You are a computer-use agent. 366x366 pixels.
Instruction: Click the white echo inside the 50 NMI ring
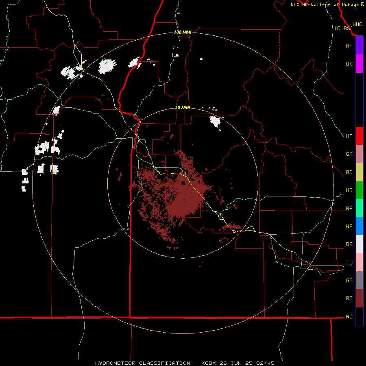click(x=215, y=121)
